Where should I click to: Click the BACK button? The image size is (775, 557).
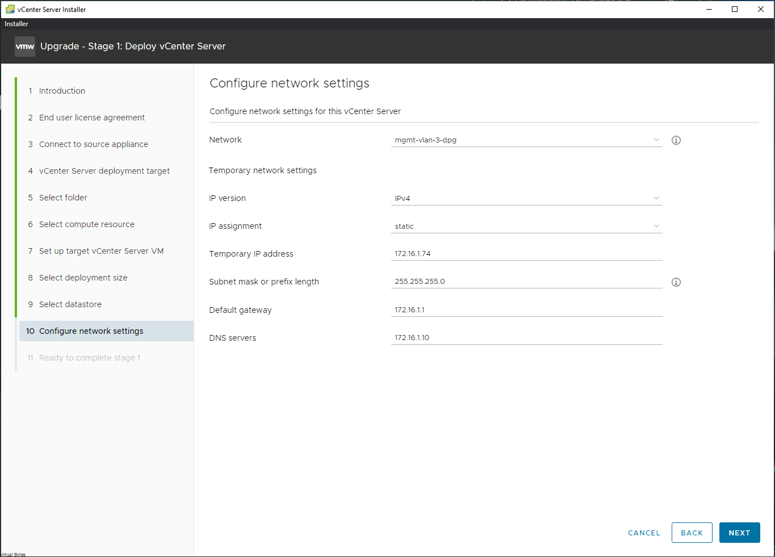692,533
